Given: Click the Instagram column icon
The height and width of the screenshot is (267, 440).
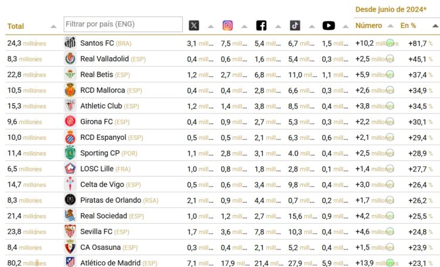Looking at the screenshot, I should pyautogui.click(x=228, y=26).
